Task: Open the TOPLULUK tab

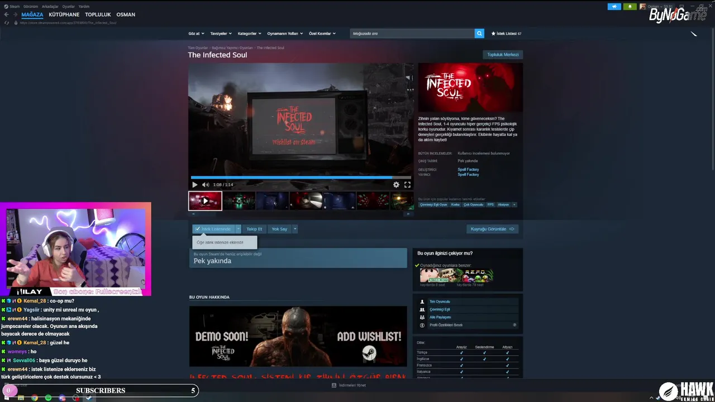Action: pyautogui.click(x=98, y=15)
